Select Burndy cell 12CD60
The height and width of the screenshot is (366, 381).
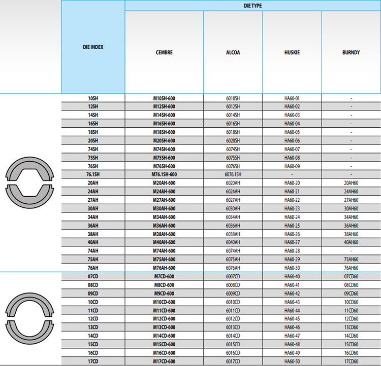point(351,318)
